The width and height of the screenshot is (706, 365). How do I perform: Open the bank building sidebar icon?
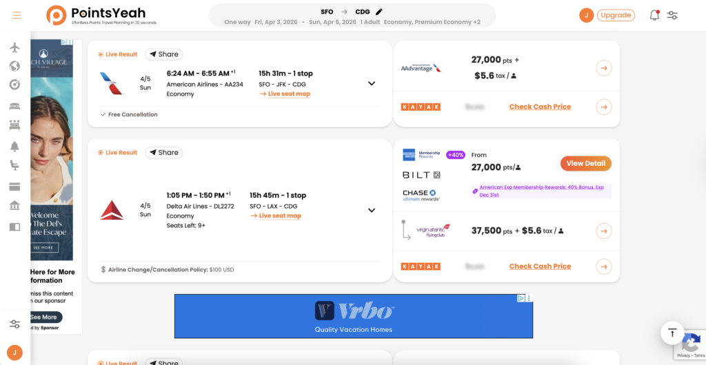(14, 205)
